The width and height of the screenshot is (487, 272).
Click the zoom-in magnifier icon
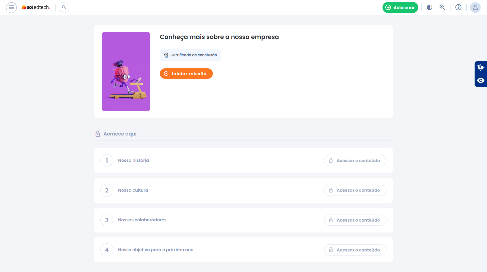442,7
